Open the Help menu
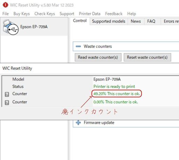This screenshot has height=160, width=179. [x=131, y=14]
